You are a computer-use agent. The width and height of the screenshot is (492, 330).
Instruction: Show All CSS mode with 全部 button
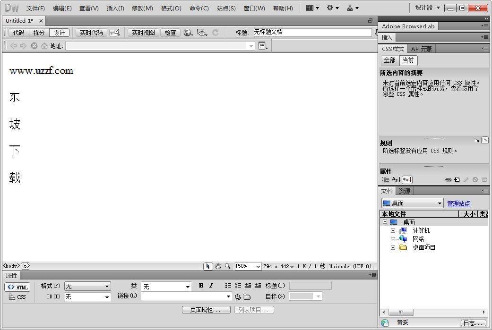390,60
